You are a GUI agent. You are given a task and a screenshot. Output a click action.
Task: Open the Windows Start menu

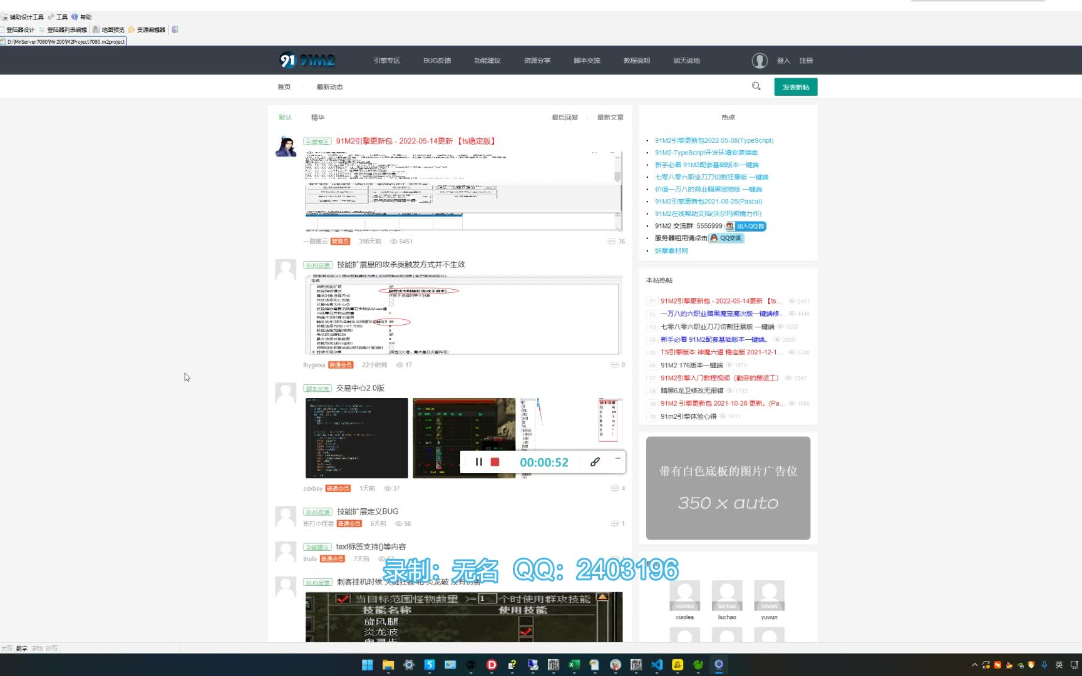pyautogui.click(x=368, y=665)
